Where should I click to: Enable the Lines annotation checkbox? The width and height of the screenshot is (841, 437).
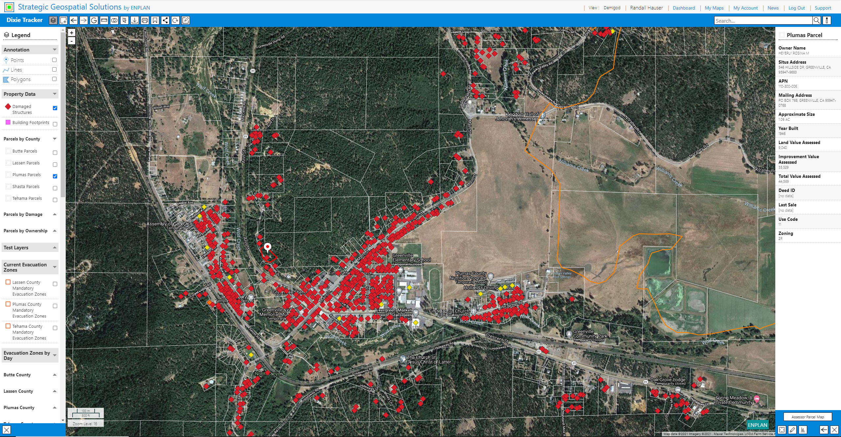pyautogui.click(x=55, y=70)
